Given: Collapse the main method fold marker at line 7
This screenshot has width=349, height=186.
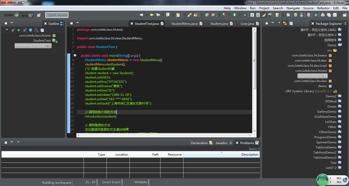Looking at the screenshot, I should tap(75, 55).
